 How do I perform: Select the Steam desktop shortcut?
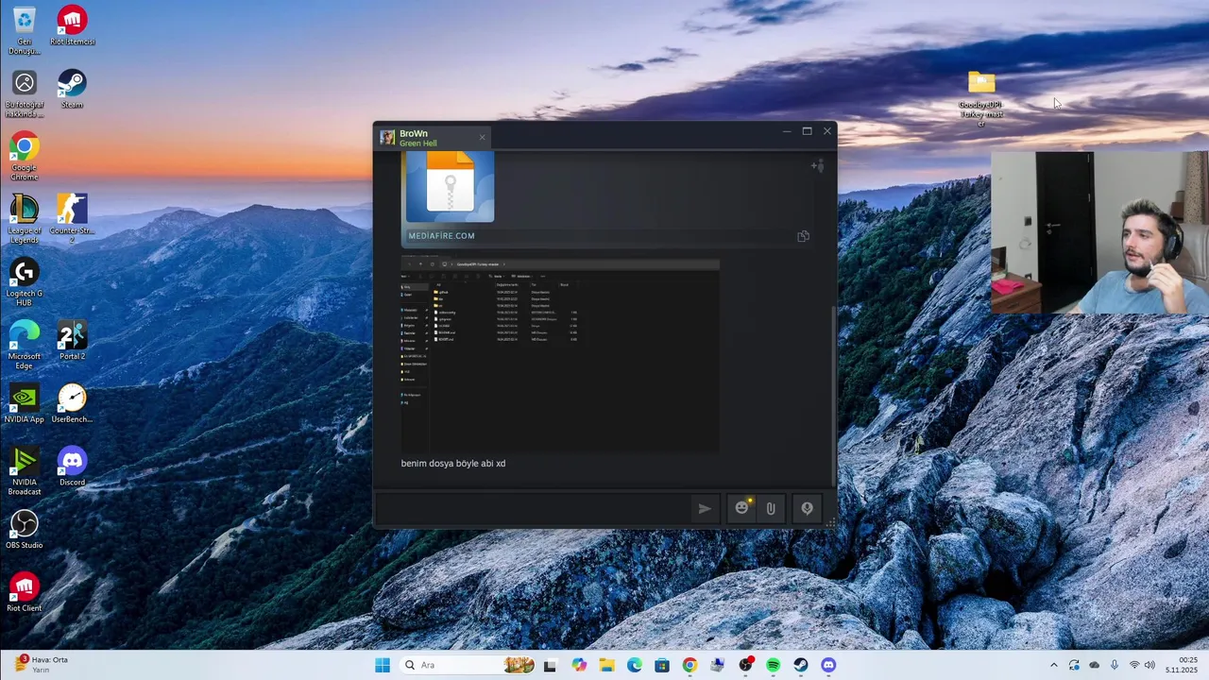(72, 90)
